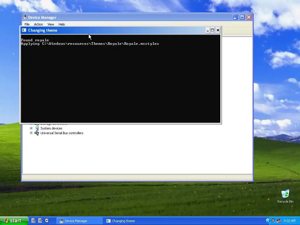This screenshot has width=300, height=225.
Task: Click the disconnected network tray icon
Action: [x=279, y=221]
